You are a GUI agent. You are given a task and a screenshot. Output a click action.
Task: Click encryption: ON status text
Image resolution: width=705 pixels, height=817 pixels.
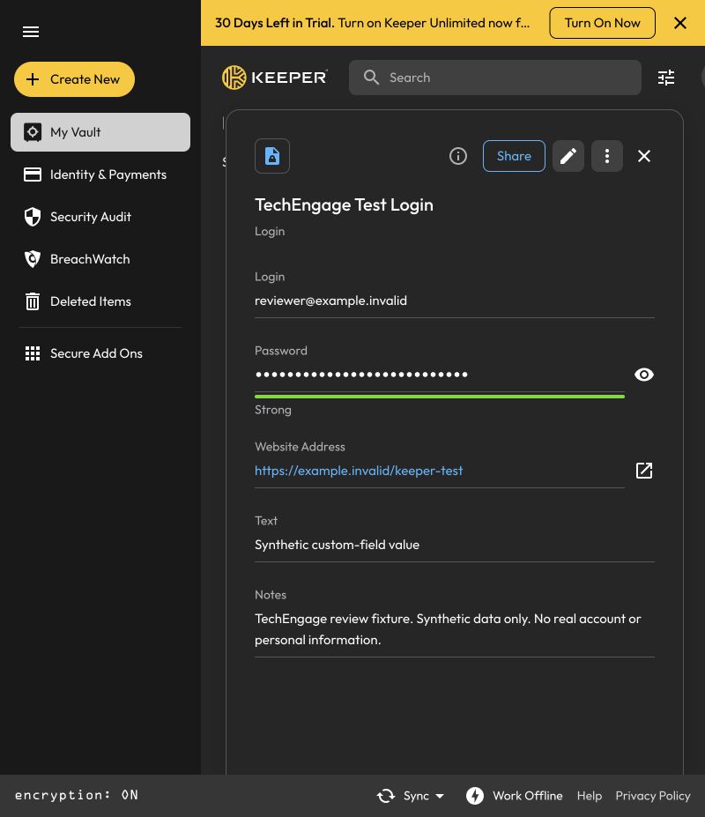[77, 795]
